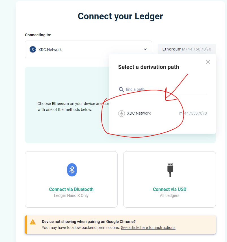
Task: Click the magnifier search icon
Action: [x=121, y=89]
